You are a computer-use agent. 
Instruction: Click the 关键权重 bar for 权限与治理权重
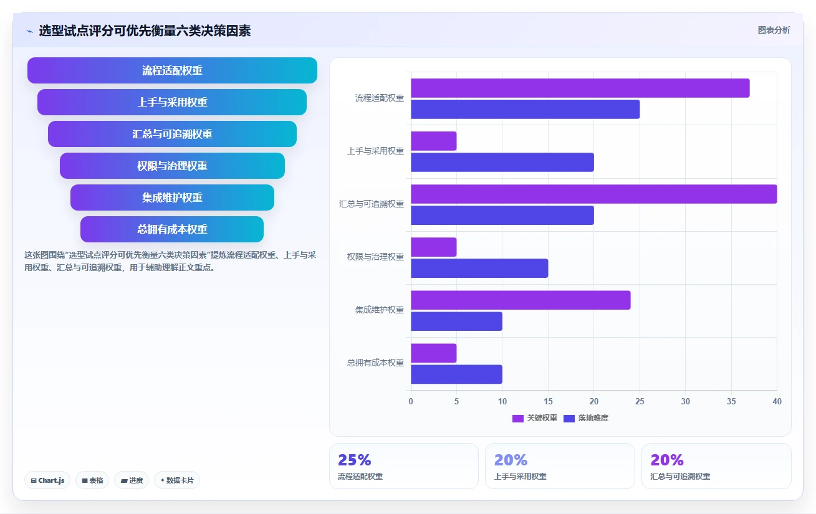tap(434, 247)
